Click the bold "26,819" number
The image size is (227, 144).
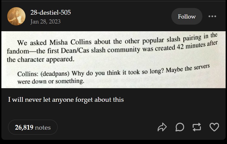[24, 127]
